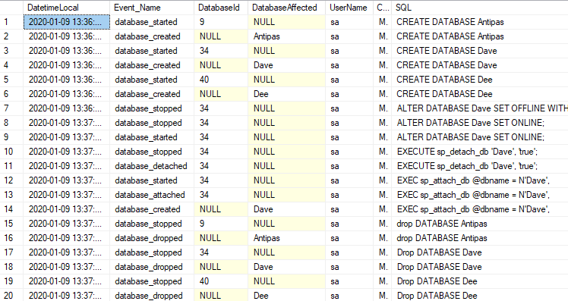Viewport: 568px width, 301px height.
Task: Select row number 1 header
Action: (x=12, y=22)
